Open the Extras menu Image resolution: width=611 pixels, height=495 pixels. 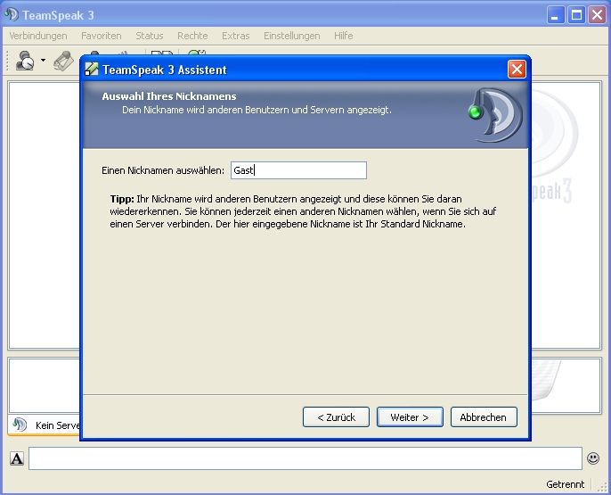[235, 36]
